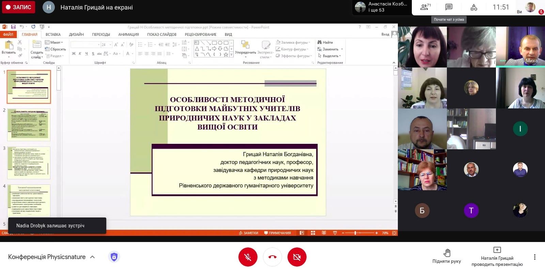Pick the oval shape from the shapes gallery
545x272 pixels.
[x=220, y=43]
